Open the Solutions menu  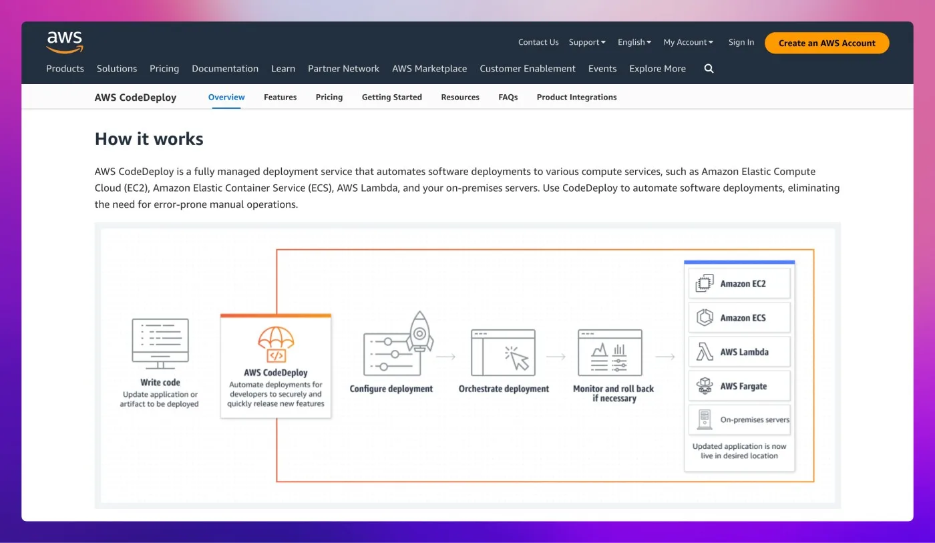pos(117,69)
